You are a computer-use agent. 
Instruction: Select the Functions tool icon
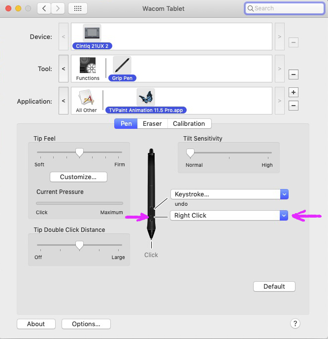point(88,65)
